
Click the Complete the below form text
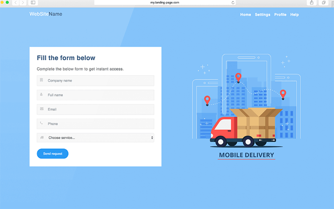80,69
